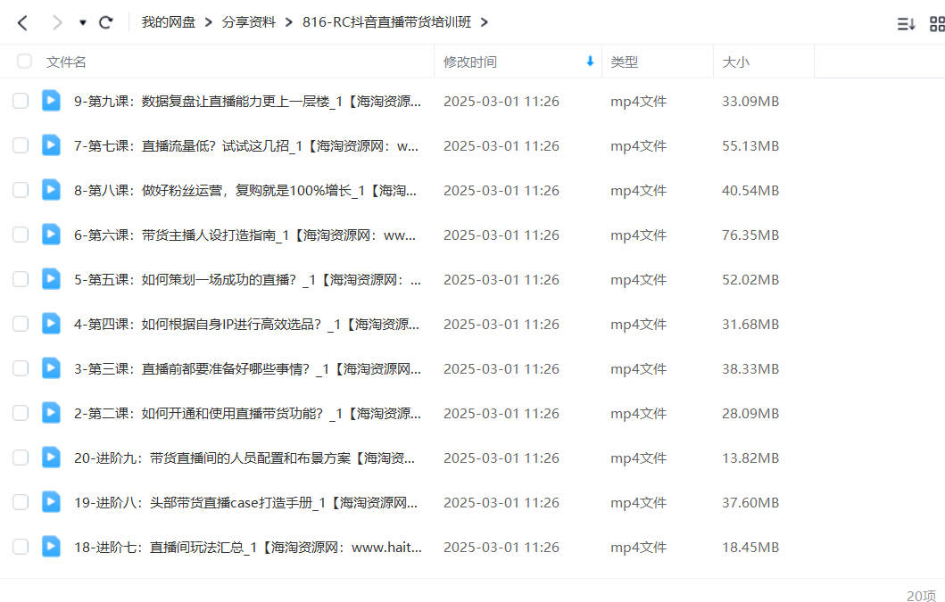Screen dimensions: 945x602
Task: Expand chevron after 我的网盘
Action: pos(209,22)
